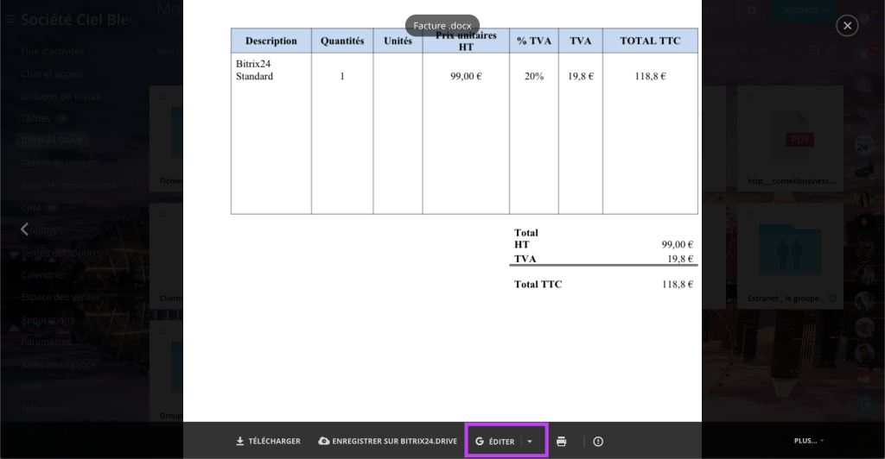The image size is (885, 459).
Task: Print the document using the printer icon
Action: (x=561, y=442)
